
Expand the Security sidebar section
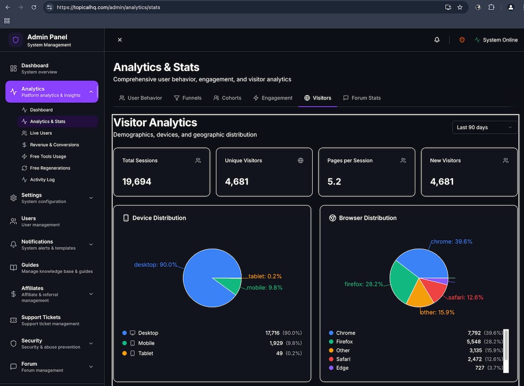tap(91, 343)
